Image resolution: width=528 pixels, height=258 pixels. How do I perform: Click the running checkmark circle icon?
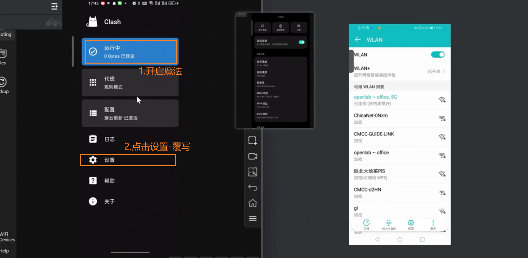93,52
